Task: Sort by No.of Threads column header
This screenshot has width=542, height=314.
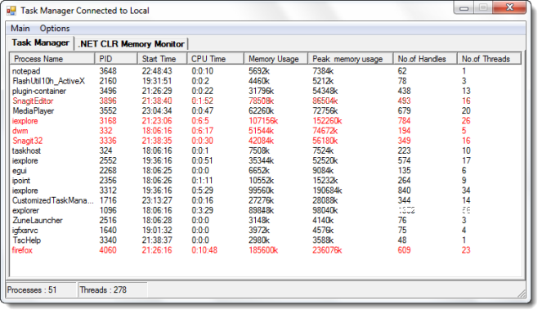Action: coord(489,59)
